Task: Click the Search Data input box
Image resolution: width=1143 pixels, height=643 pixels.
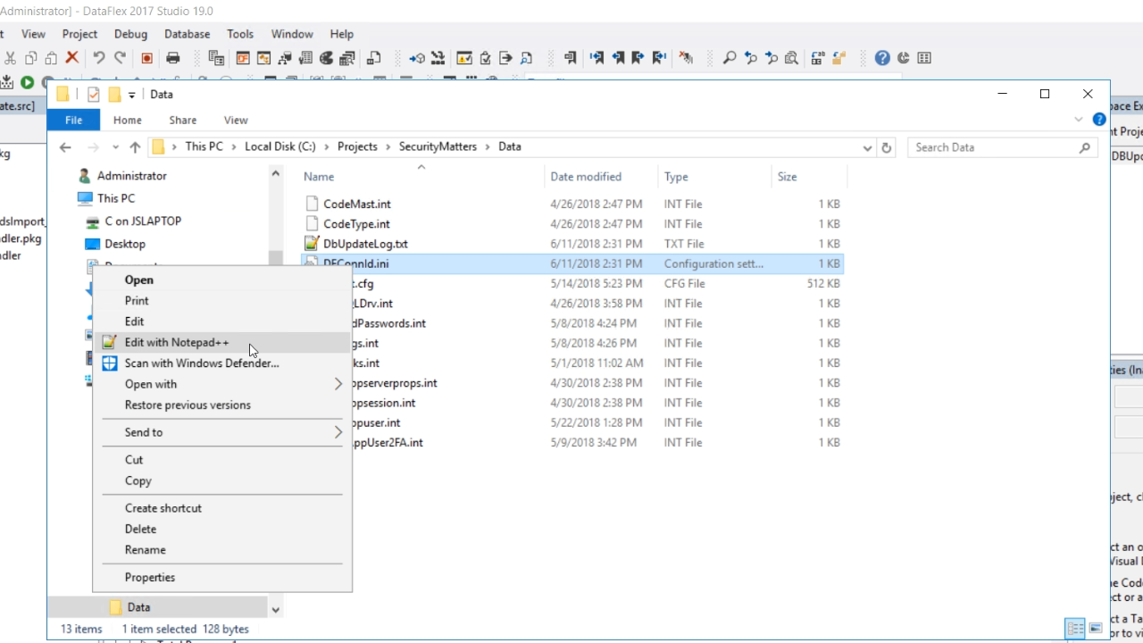Action: tap(991, 147)
